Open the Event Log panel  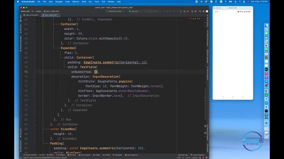pyautogui.click(x=183, y=155)
